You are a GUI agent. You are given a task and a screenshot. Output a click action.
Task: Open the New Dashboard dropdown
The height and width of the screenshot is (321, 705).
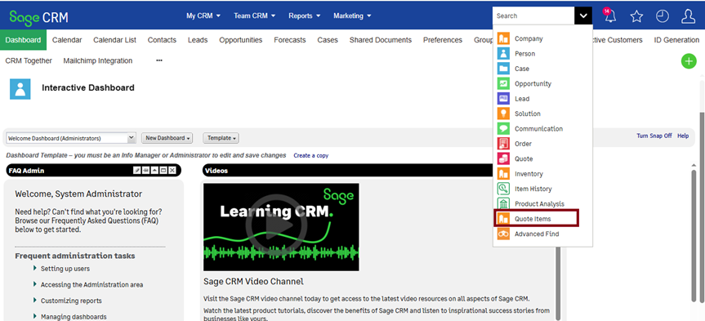[167, 138]
